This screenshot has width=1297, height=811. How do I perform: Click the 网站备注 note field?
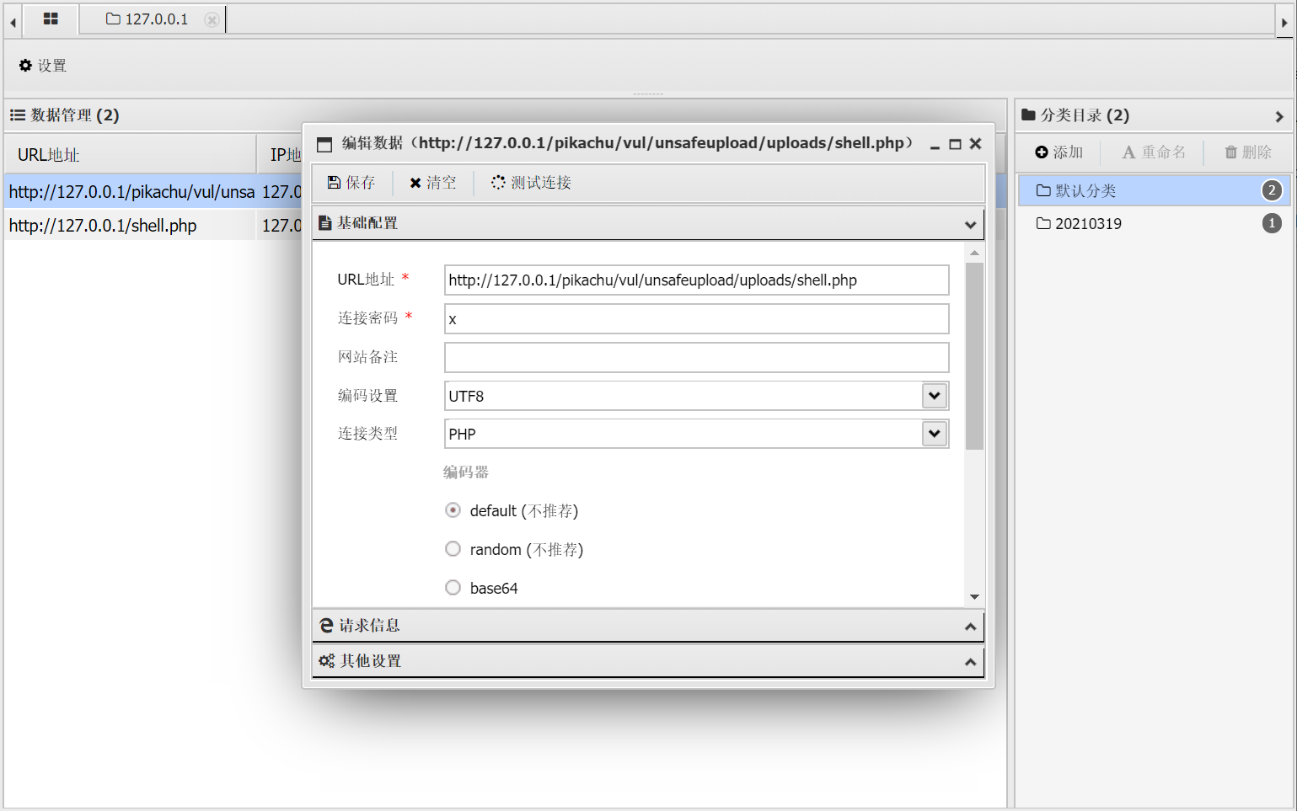[x=696, y=357]
